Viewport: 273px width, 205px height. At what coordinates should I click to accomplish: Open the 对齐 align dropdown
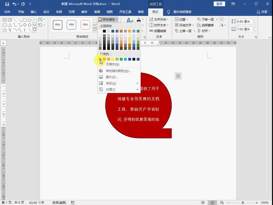coord(204,31)
